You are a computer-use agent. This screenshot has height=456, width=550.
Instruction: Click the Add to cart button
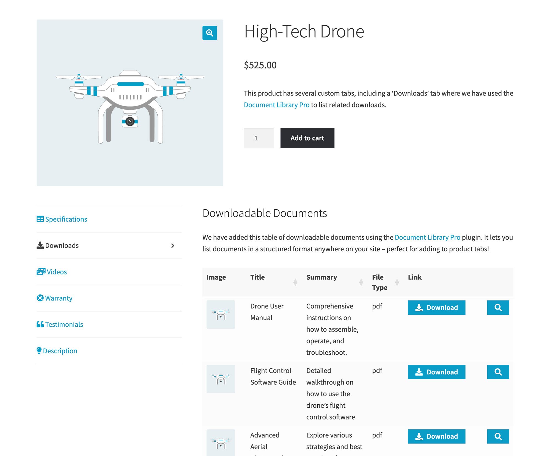[307, 138]
